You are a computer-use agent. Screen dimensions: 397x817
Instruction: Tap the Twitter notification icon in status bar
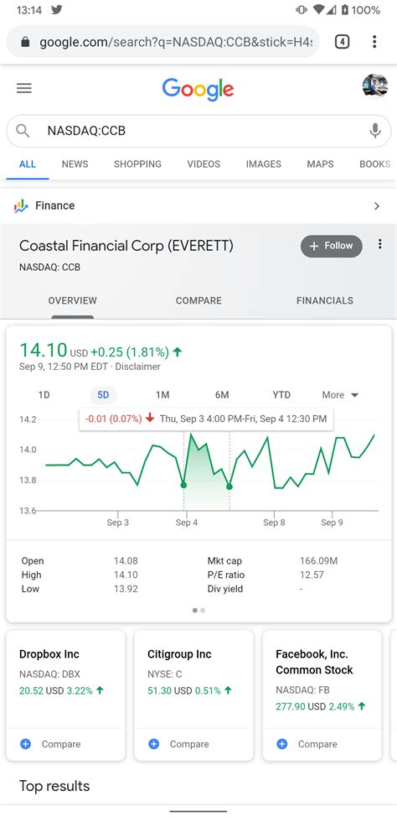click(57, 9)
